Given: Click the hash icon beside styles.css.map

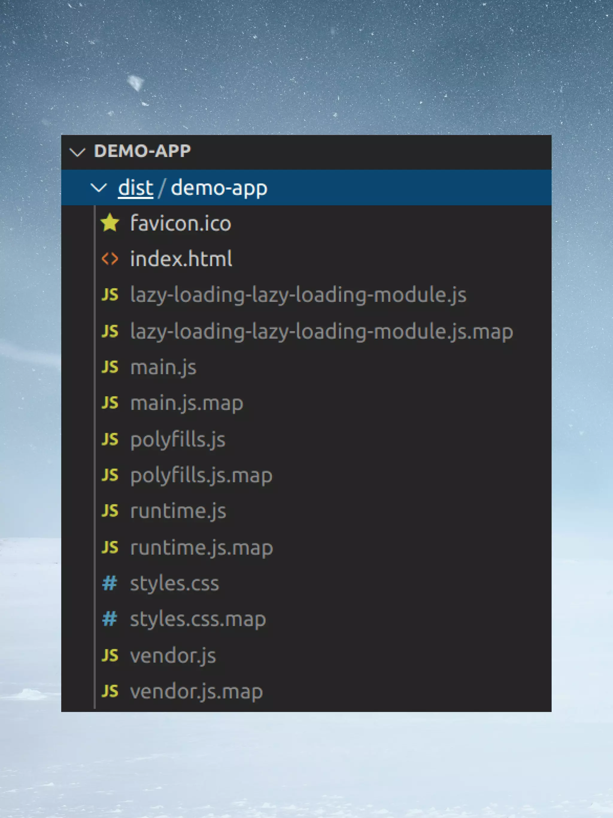Looking at the screenshot, I should coord(110,619).
